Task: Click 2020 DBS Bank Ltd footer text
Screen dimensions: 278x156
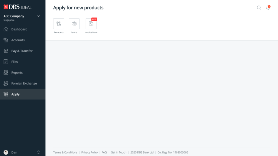Action: click(x=142, y=152)
